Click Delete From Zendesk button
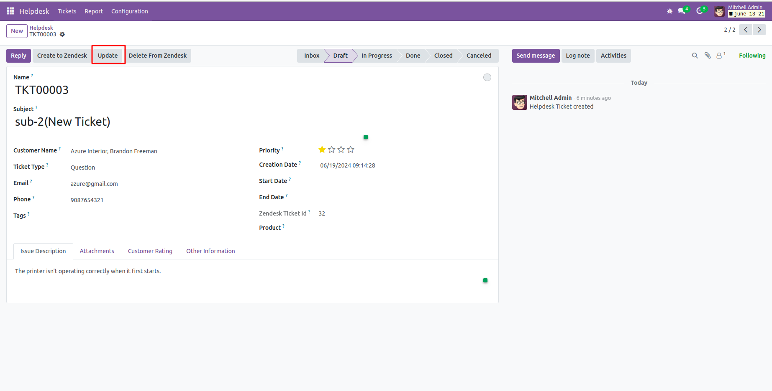Screen dimensions: 772x391 pyautogui.click(x=158, y=56)
